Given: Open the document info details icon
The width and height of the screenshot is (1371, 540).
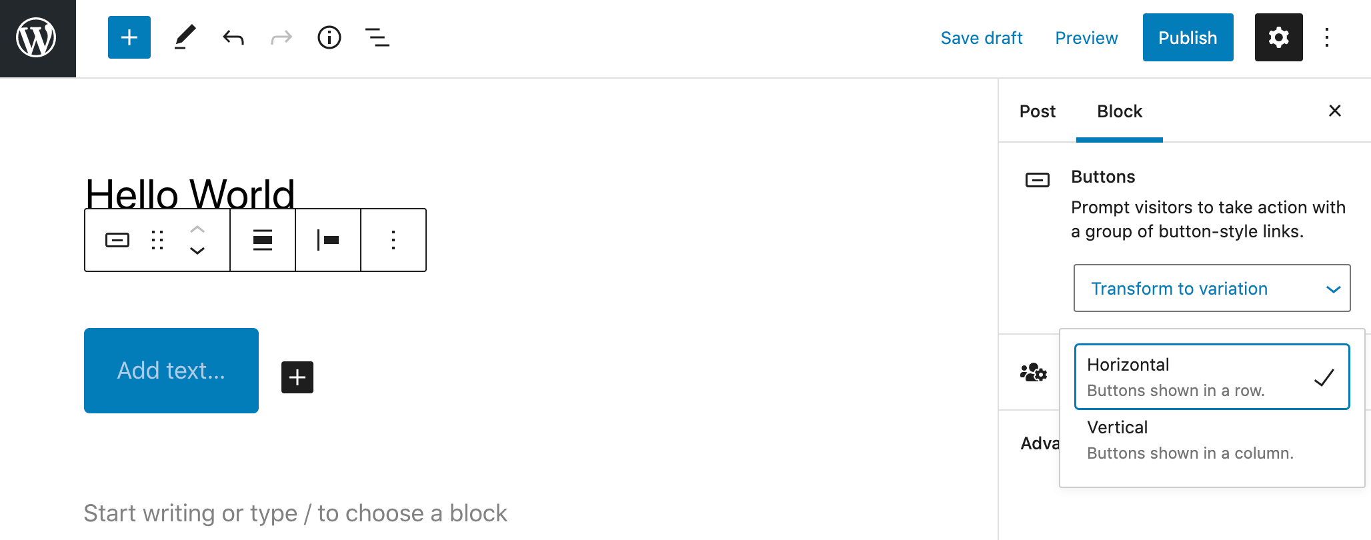Looking at the screenshot, I should point(329,37).
